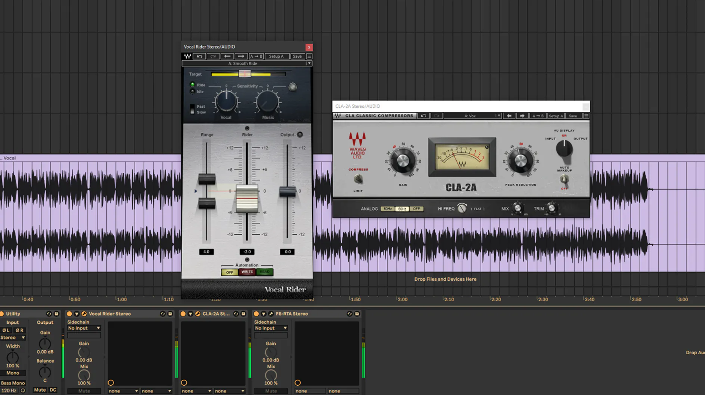Screen dimensions: 705x395
Task: Open CLA-2A hamburger menu
Action: pos(586,116)
